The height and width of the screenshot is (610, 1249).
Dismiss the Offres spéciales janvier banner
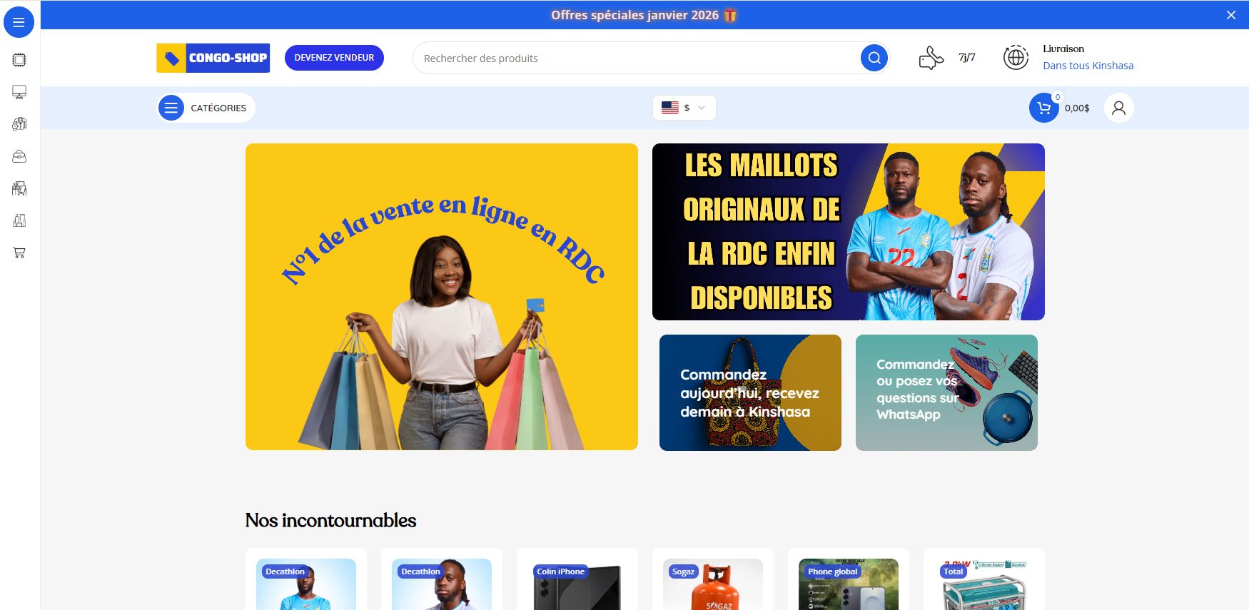click(1231, 15)
